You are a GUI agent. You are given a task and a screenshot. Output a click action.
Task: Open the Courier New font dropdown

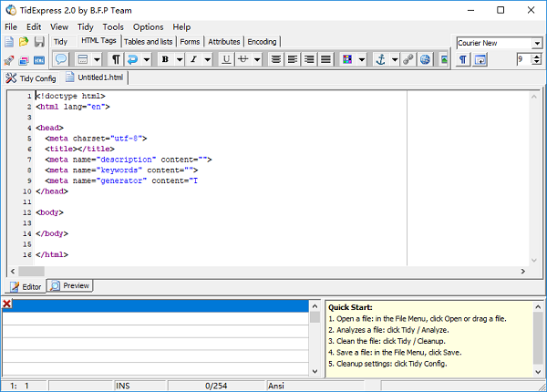pos(536,43)
